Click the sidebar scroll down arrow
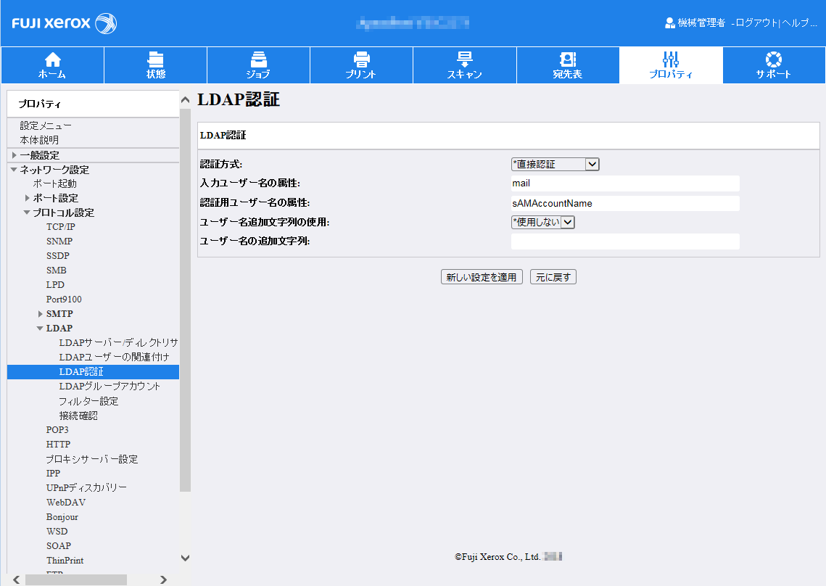The image size is (826, 586). point(185,558)
